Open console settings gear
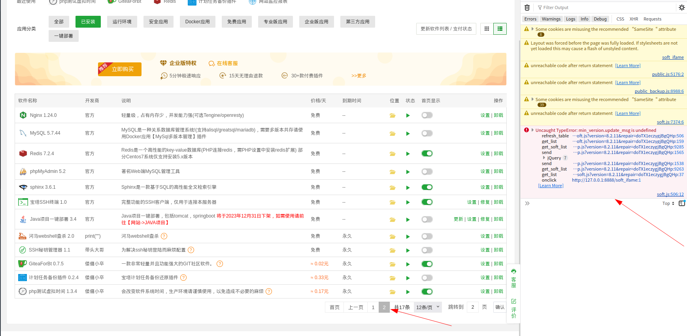The width and height of the screenshot is (687, 336). point(682,8)
